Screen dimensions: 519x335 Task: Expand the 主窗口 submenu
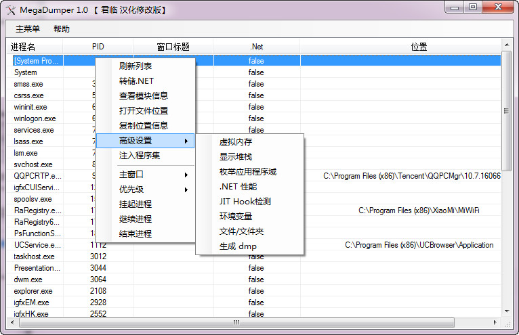coord(145,175)
